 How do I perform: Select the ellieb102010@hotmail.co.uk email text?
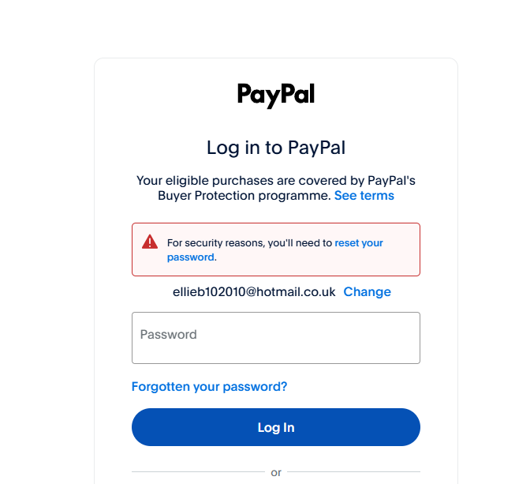click(255, 292)
